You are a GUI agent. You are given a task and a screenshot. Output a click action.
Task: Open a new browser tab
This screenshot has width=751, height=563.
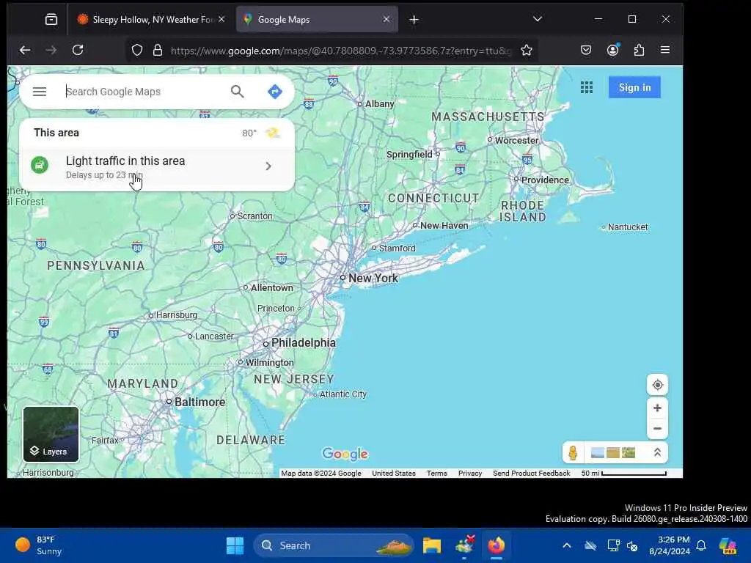[x=414, y=20]
